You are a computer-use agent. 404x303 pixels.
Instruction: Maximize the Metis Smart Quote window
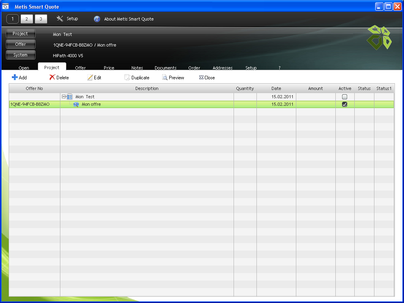[x=388, y=6]
